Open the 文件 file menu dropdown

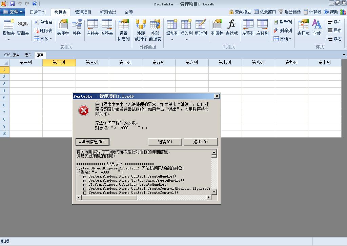[x=13, y=12]
